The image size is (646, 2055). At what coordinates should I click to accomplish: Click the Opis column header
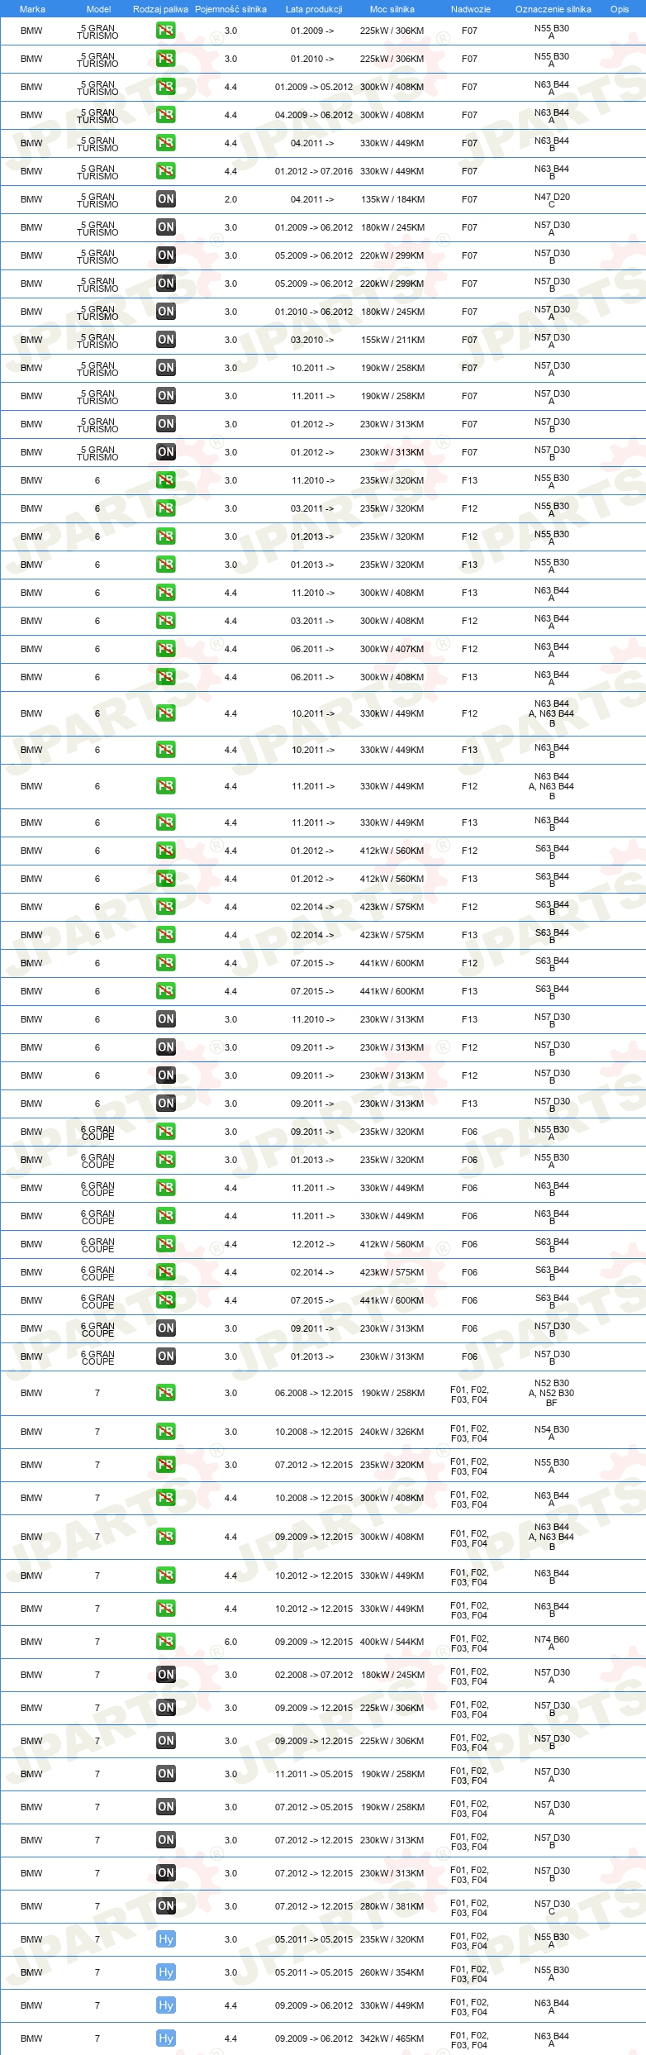tap(620, 9)
